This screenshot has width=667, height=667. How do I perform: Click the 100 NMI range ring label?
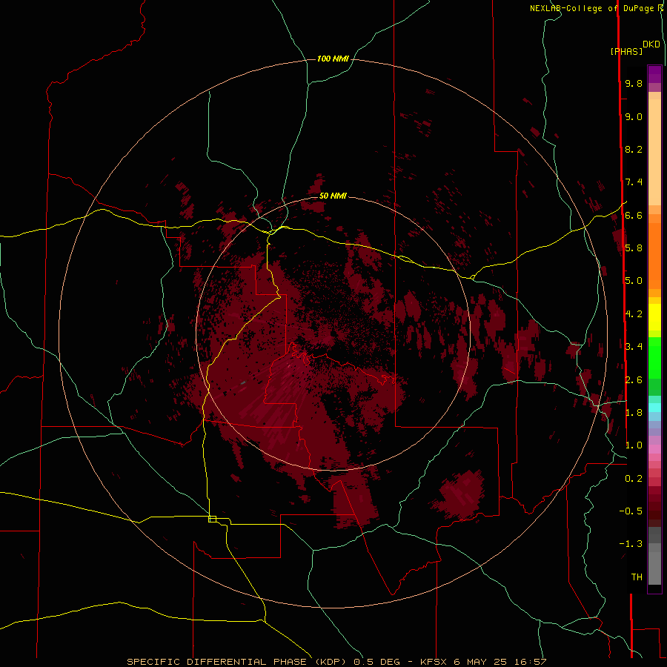point(333,59)
